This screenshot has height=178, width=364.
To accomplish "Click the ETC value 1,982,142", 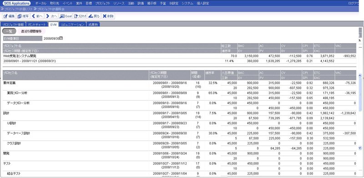I will (x=327, y=113).
